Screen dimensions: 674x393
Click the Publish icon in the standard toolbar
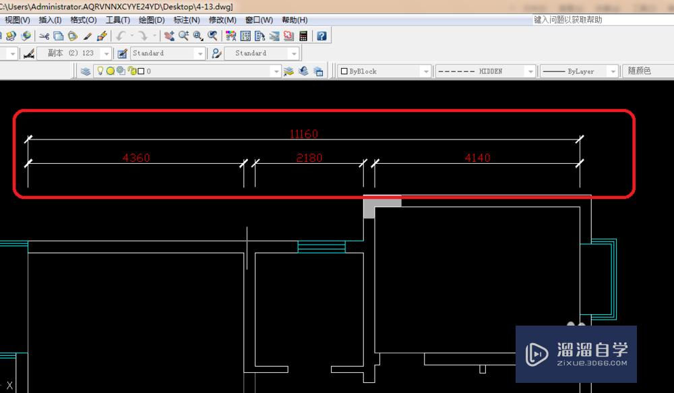(11, 36)
